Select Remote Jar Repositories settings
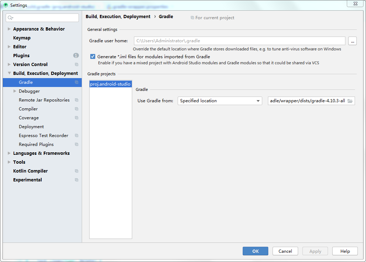 coord(44,100)
